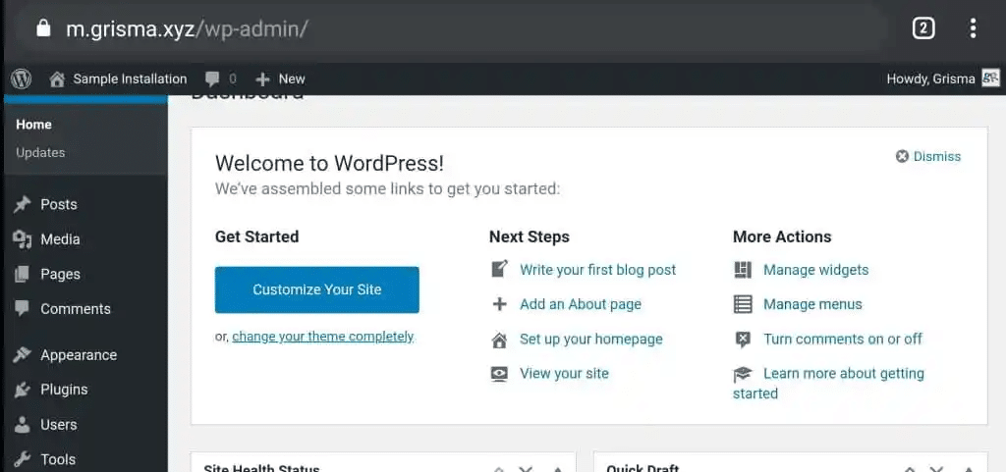Click the Posts pushpin icon

click(23, 205)
